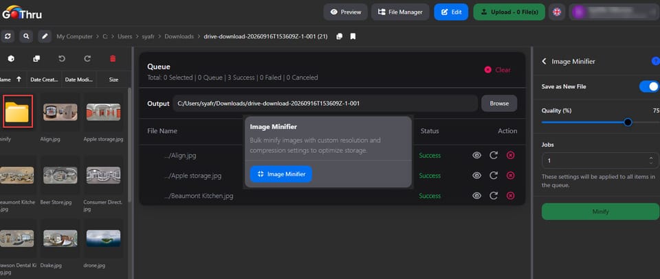Preview Apple storage.jpg with eye icon

click(x=476, y=175)
